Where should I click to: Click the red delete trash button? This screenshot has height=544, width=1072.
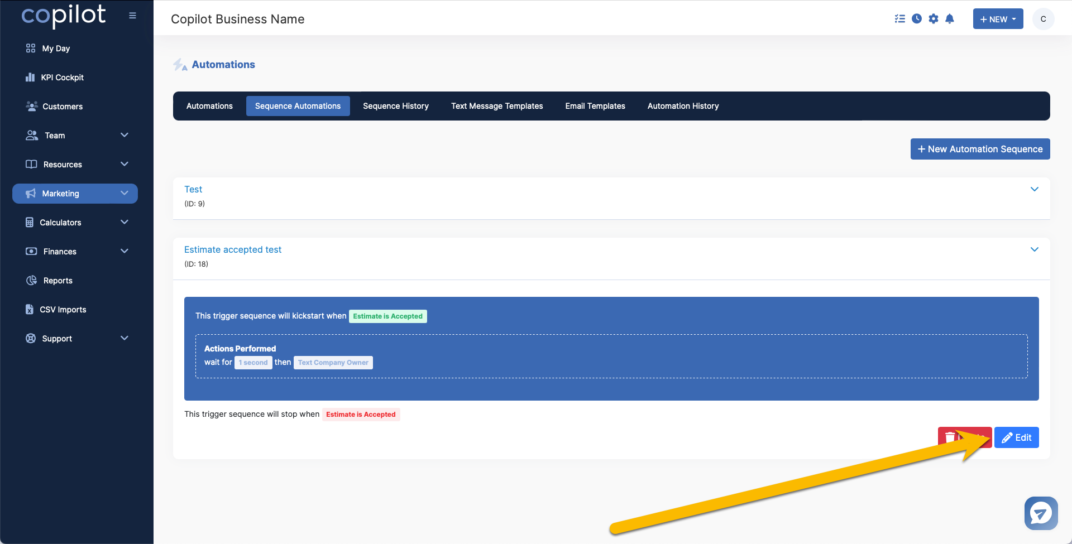pos(965,437)
